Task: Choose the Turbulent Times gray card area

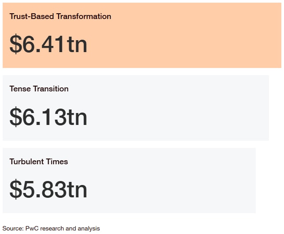Action: (x=129, y=181)
